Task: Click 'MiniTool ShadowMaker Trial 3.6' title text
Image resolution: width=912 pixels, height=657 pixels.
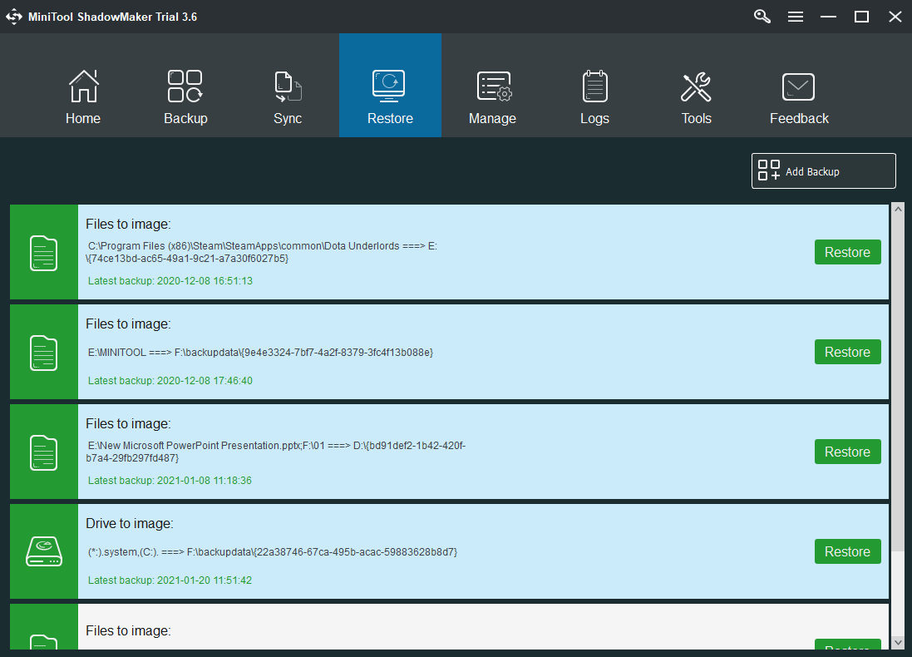Action: 113,17
